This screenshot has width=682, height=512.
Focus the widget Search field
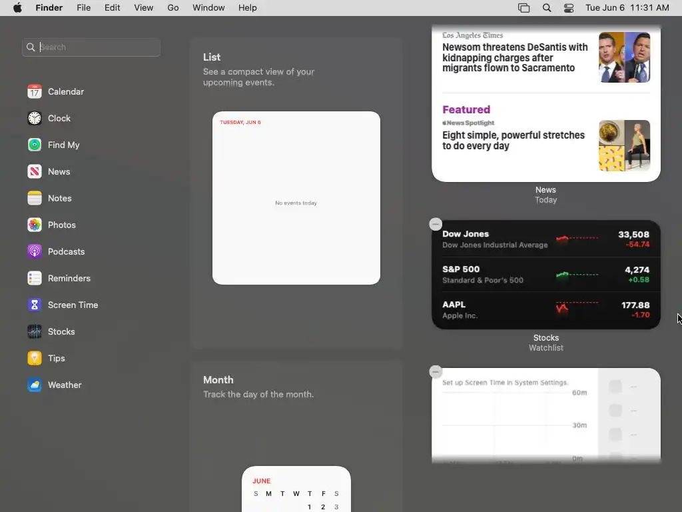[91, 47]
